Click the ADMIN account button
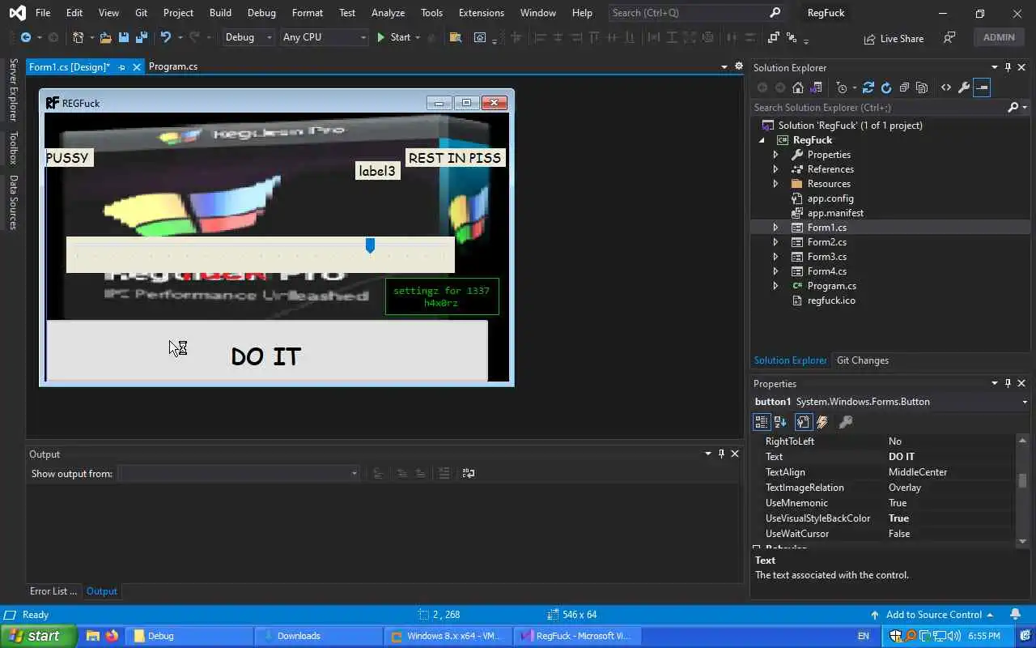Viewport: 1036px width, 648px height. [999, 37]
